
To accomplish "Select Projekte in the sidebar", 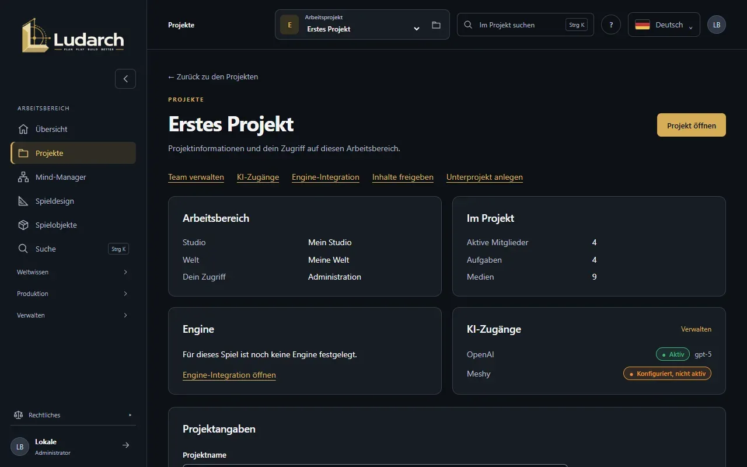I will 73,153.
